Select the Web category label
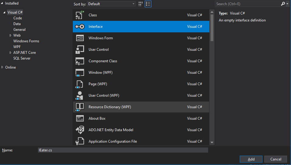 click(x=17, y=35)
